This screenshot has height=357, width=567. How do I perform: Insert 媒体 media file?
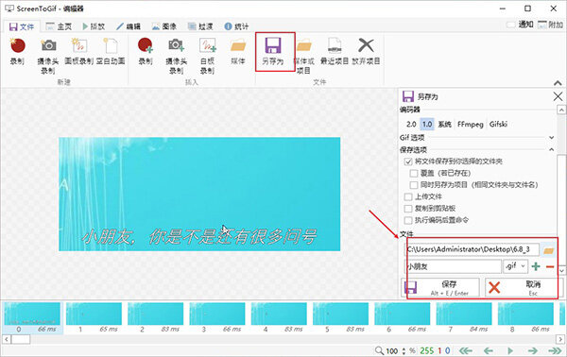click(x=238, y=52)
